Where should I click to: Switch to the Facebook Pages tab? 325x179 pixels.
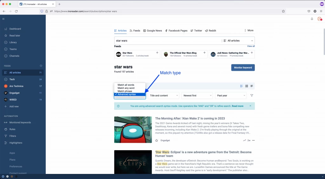click(176, 31)
